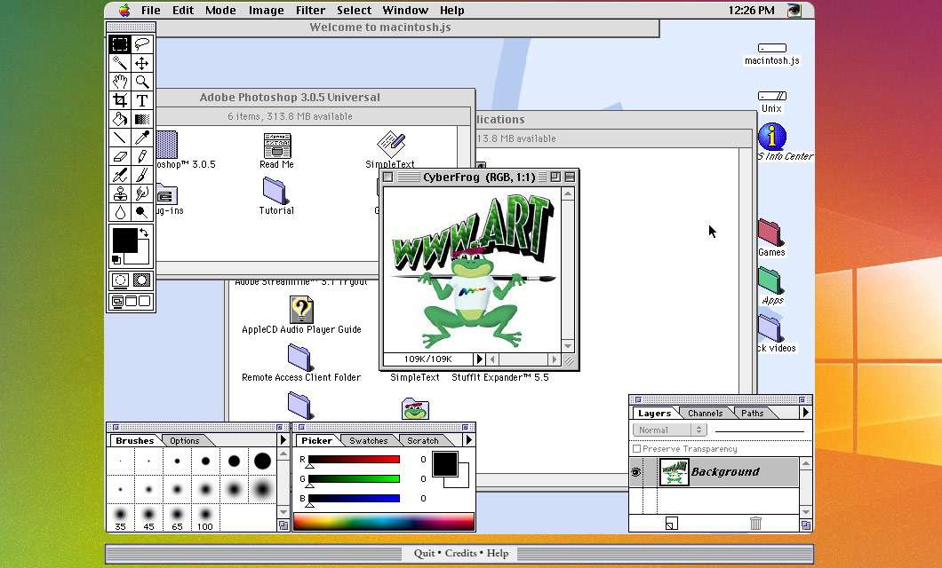Click the Quit link below the emulator
Image resolution: width=942 pixels, height=568 pixels.
click(x=424, y=553)
